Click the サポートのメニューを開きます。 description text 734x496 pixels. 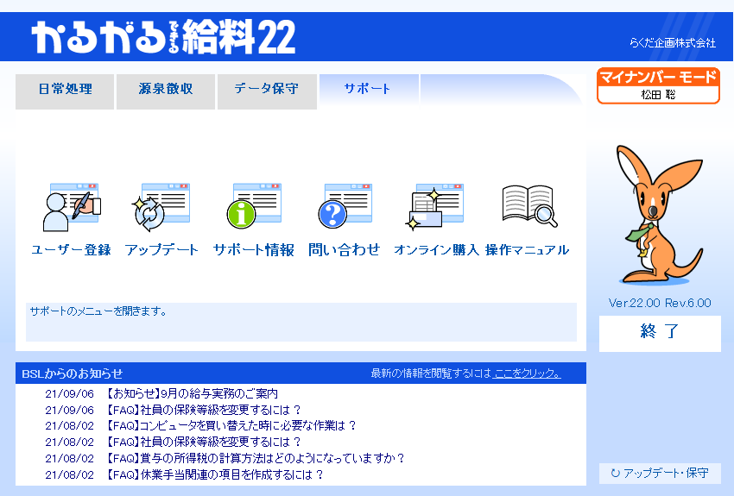98,311
